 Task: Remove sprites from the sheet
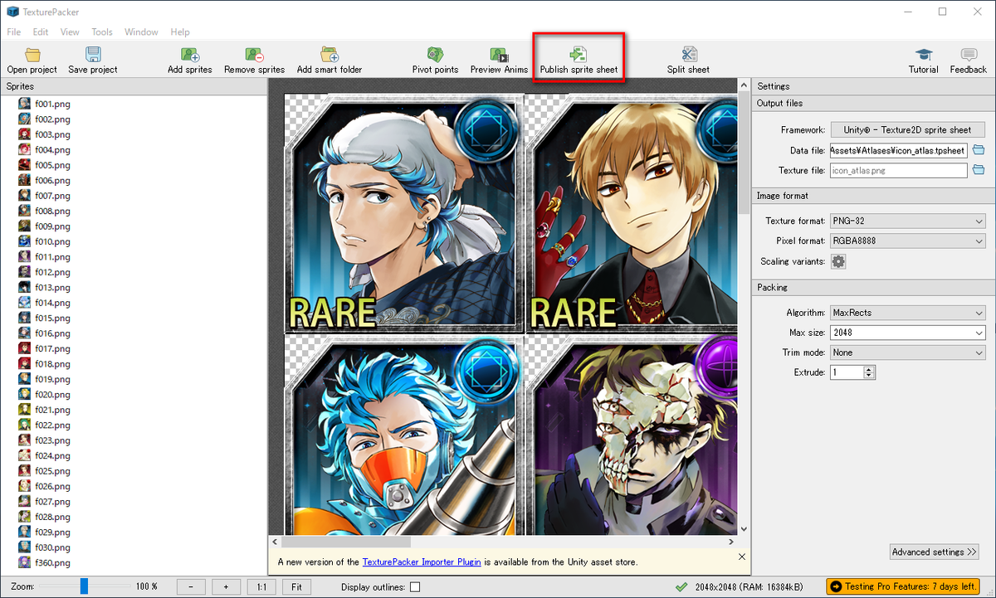point(254,61)
